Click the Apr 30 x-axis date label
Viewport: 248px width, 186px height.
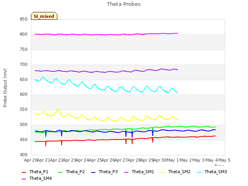[160, 160]
